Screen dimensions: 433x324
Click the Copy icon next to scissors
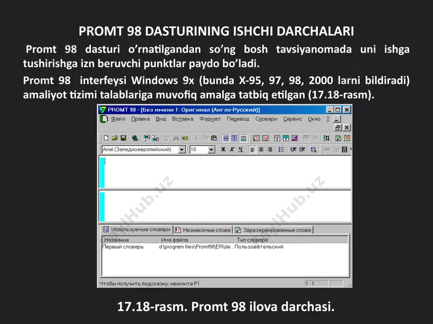click(x=205, y=138)
